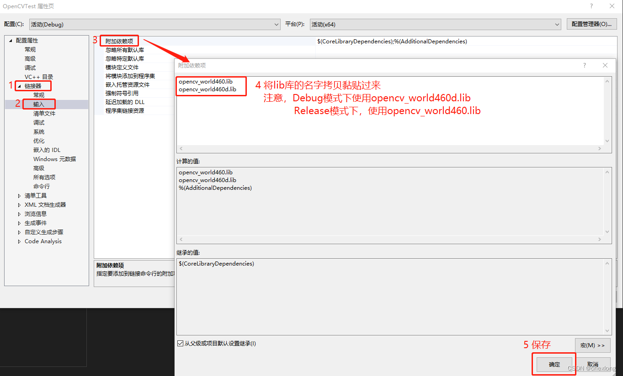The height and width of the screenshot is (376, 623).
Task: Close the 附加依赖项 dialog
Action: click(605, 65)
